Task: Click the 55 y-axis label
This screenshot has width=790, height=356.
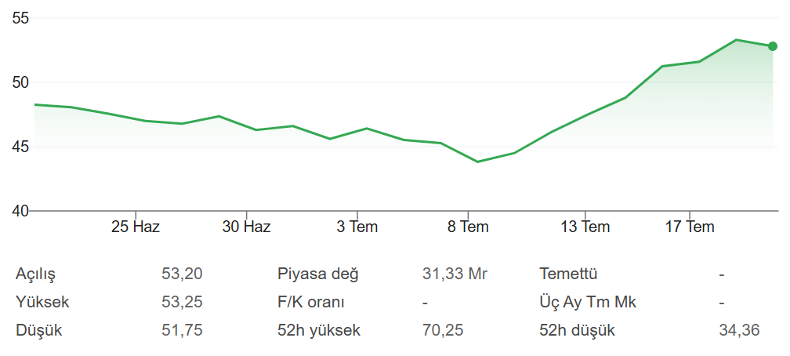Action: click(x=20, y=18)
